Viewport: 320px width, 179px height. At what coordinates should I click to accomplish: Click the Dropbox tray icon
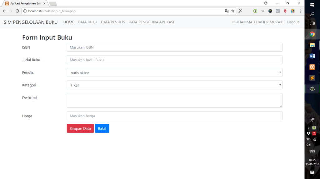pyautogui.click(x=308, y=134)
